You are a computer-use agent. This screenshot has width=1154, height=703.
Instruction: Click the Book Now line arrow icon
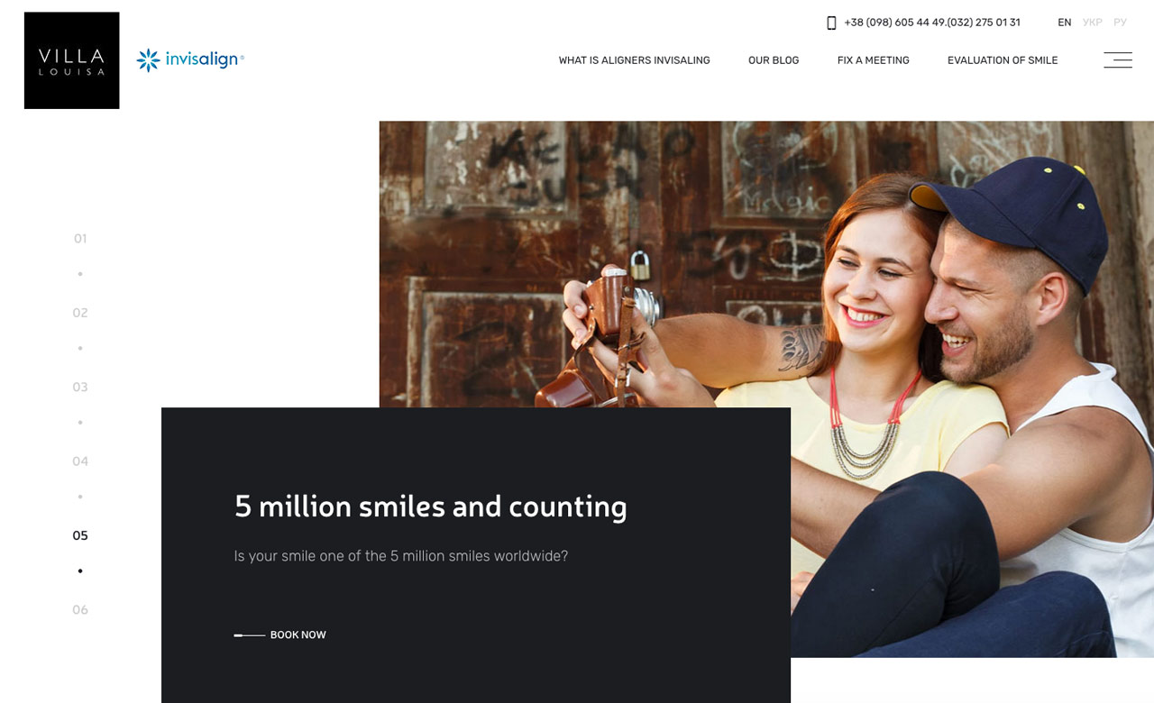(x=250, y=635)
